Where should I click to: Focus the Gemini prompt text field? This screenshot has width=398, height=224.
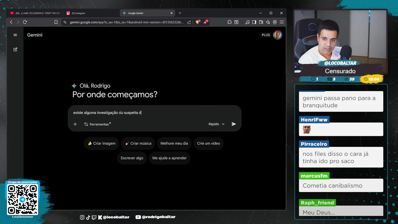pyautogui.click(x=155, y=113)
